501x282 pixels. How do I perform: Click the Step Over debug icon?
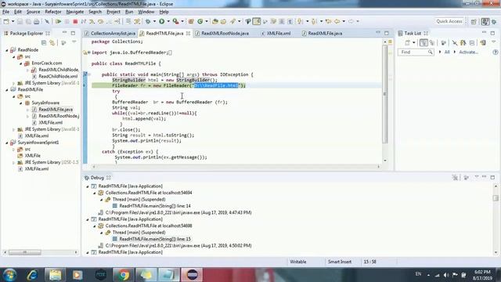(100, 21)
